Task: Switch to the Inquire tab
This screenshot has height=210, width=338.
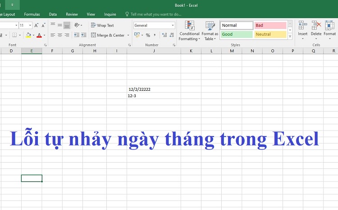Action: click(110, 14)
